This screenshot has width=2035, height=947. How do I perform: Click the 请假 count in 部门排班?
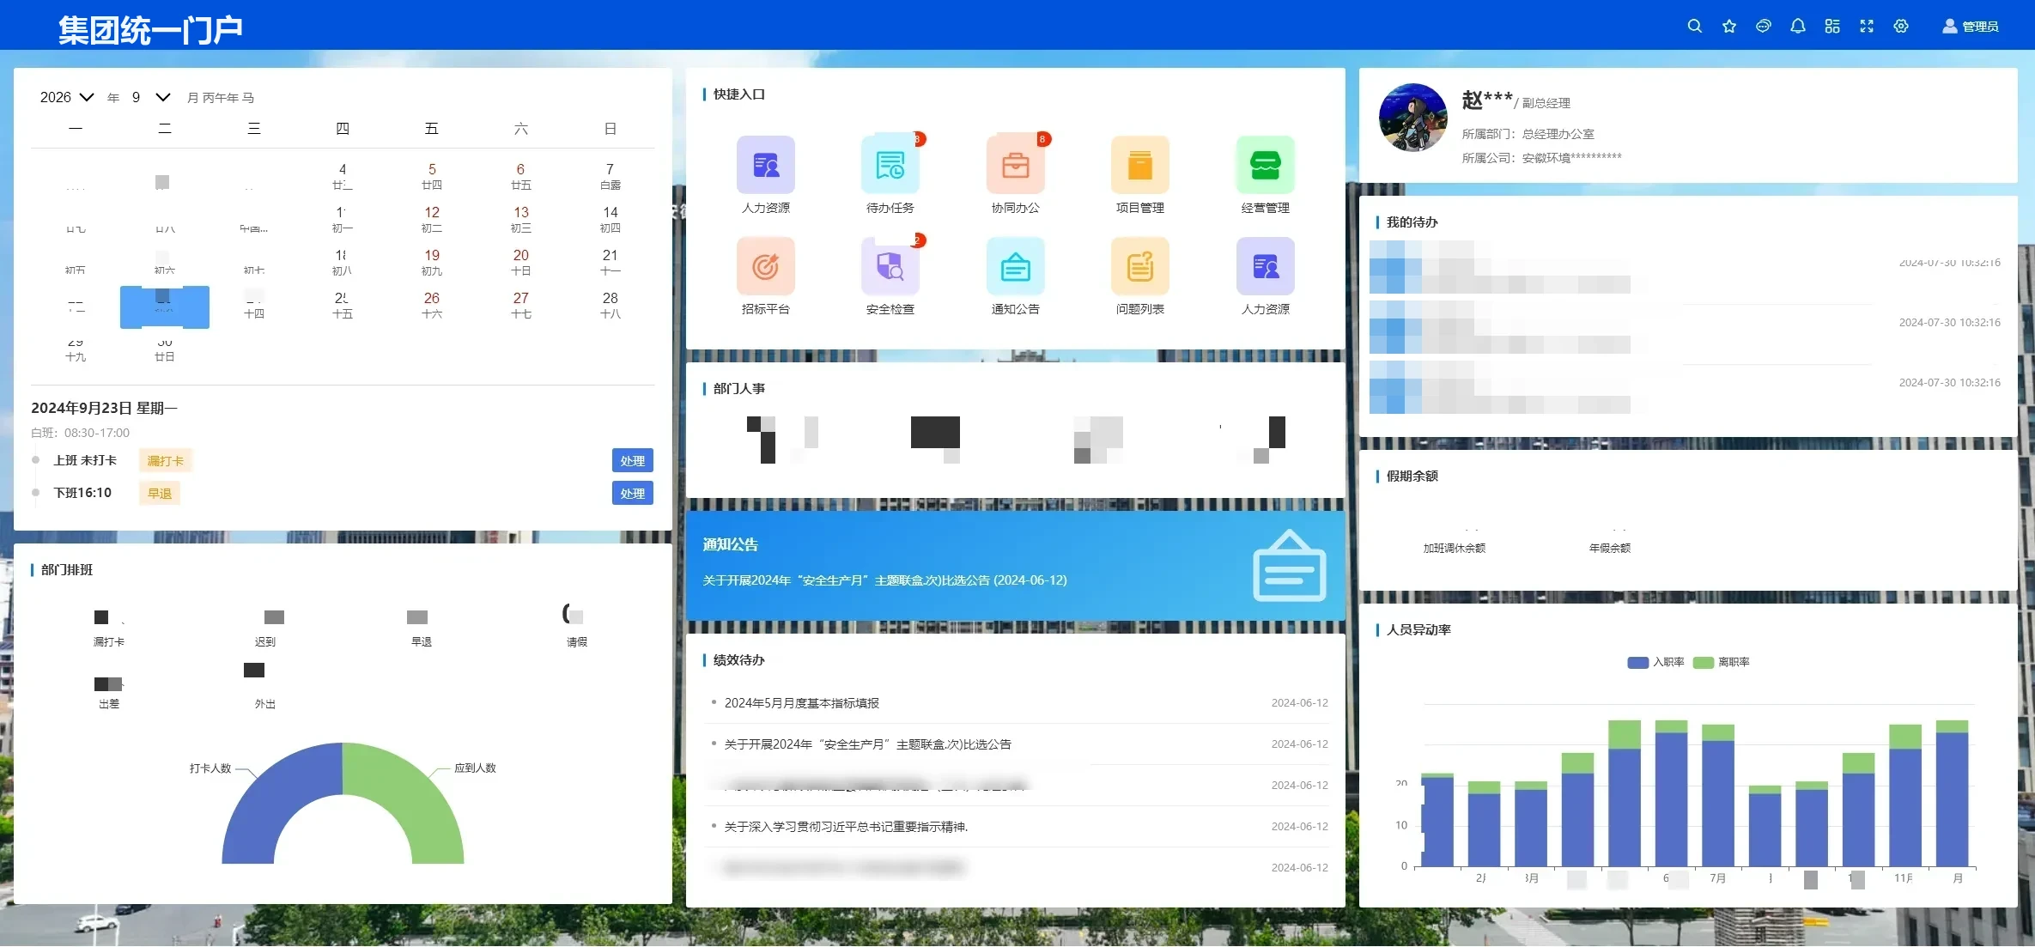tap(574, 615)
